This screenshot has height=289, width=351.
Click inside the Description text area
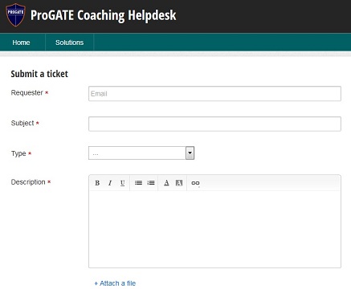point(214,229)
